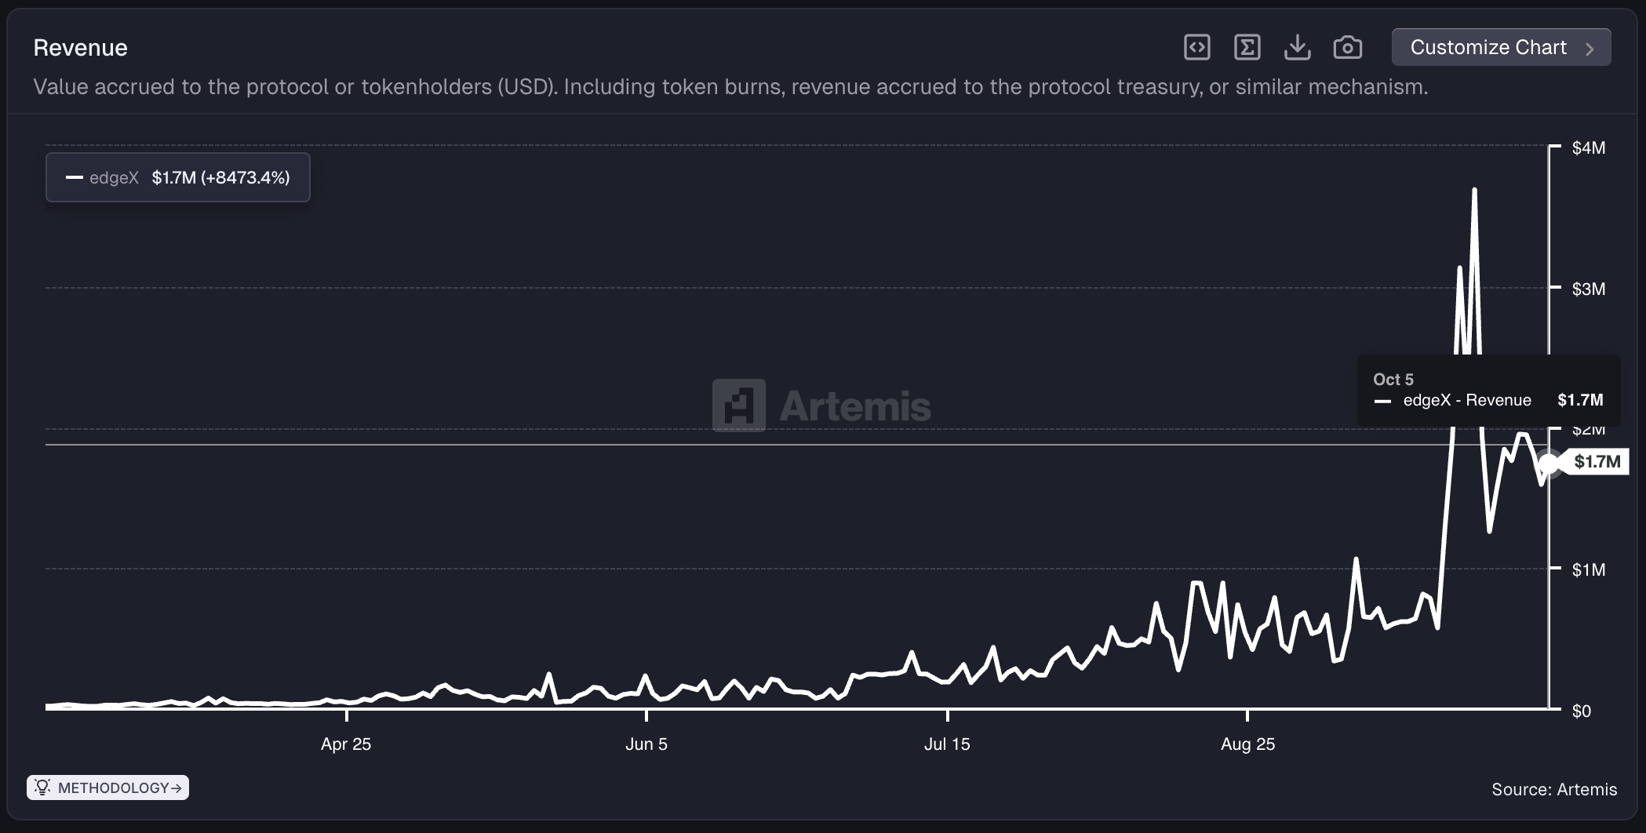Take chart snapshot with camera icon
Viewport: 1646px width, 833px height.
pos(1347,47)
